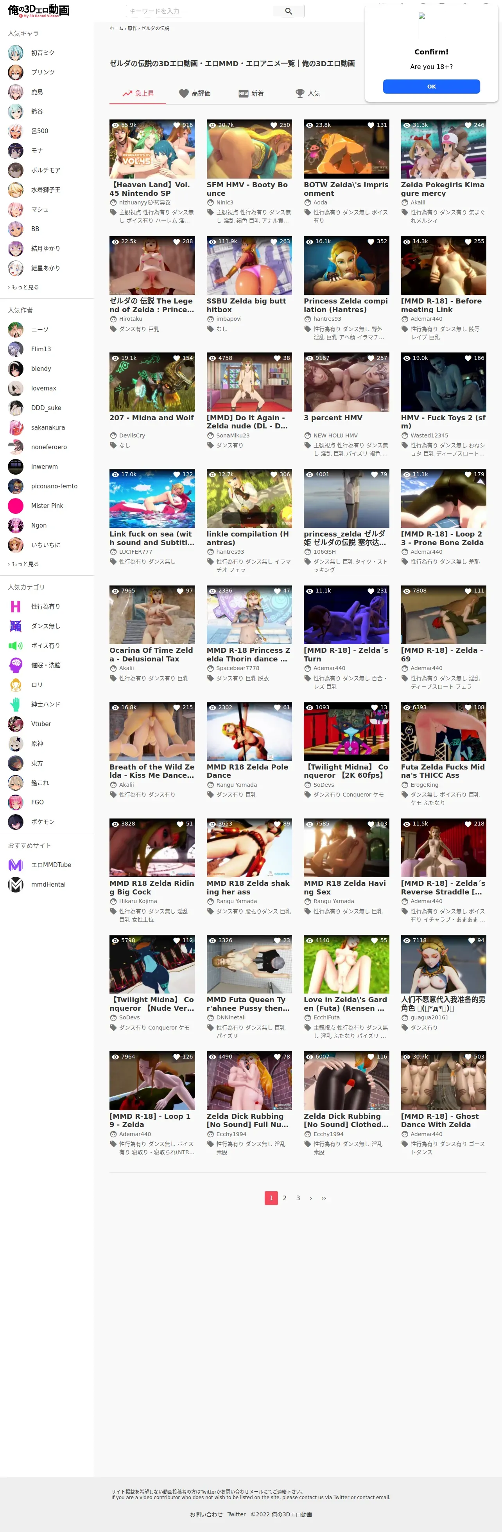Select 鈴谷 avatar in sidebar

[16, 112]
